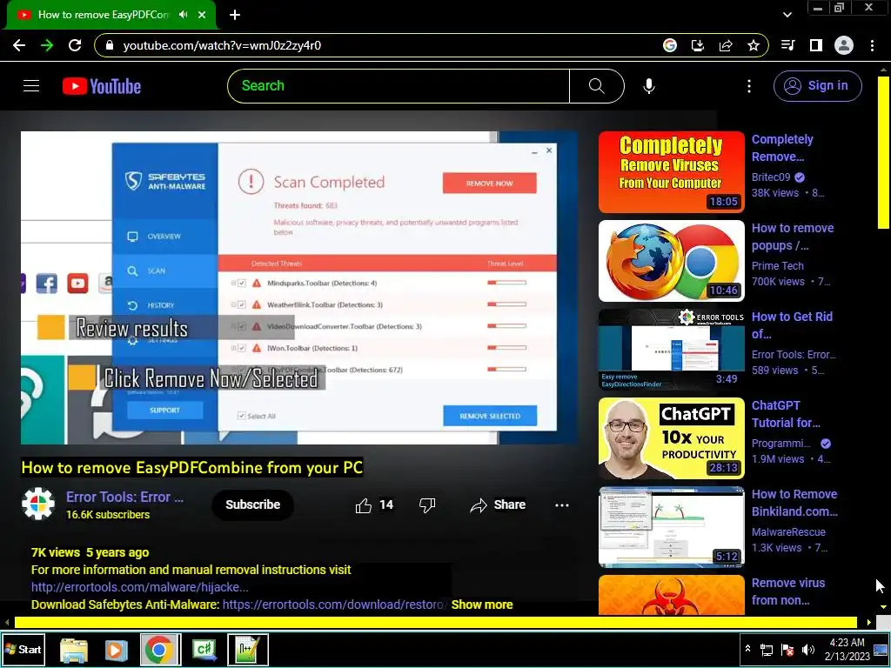891x668 pixels.
Task: Share the video
Action: click(498, 505)
